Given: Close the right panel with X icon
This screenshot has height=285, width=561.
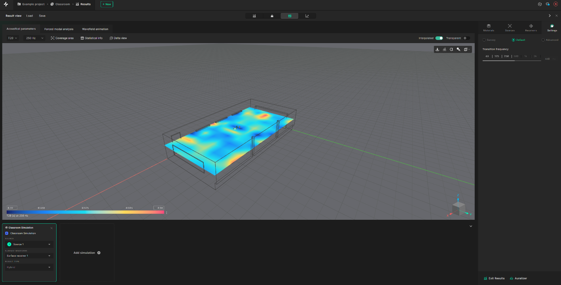Looking at the screenshot, I should [557, 16].
